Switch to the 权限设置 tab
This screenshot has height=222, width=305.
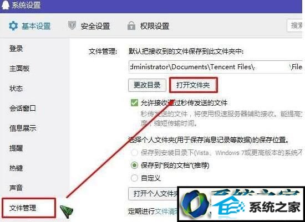point(149,26)
